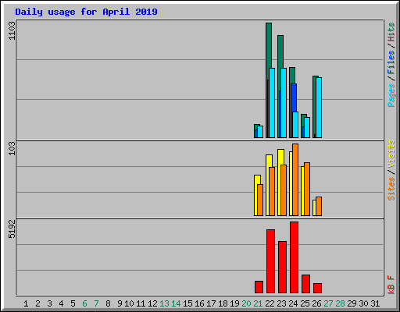400x312 pixels.
Task: Click the "Daily usage for April 2019" title
Action: [86, 12]
